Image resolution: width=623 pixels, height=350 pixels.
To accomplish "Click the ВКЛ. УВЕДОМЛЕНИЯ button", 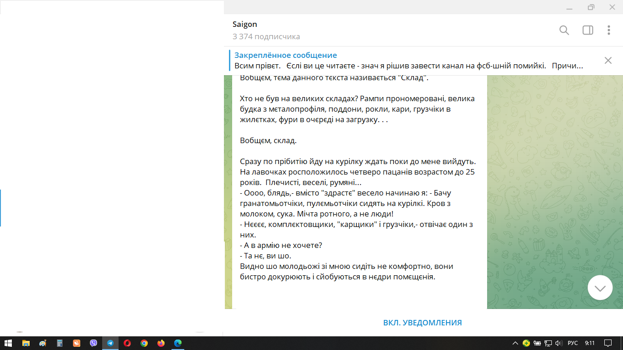I will coord(422,323).
